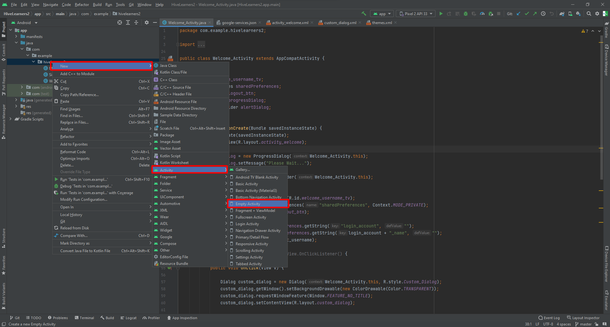
Task: Choose Navigation Drawer Activity
Action: (258, 230)
